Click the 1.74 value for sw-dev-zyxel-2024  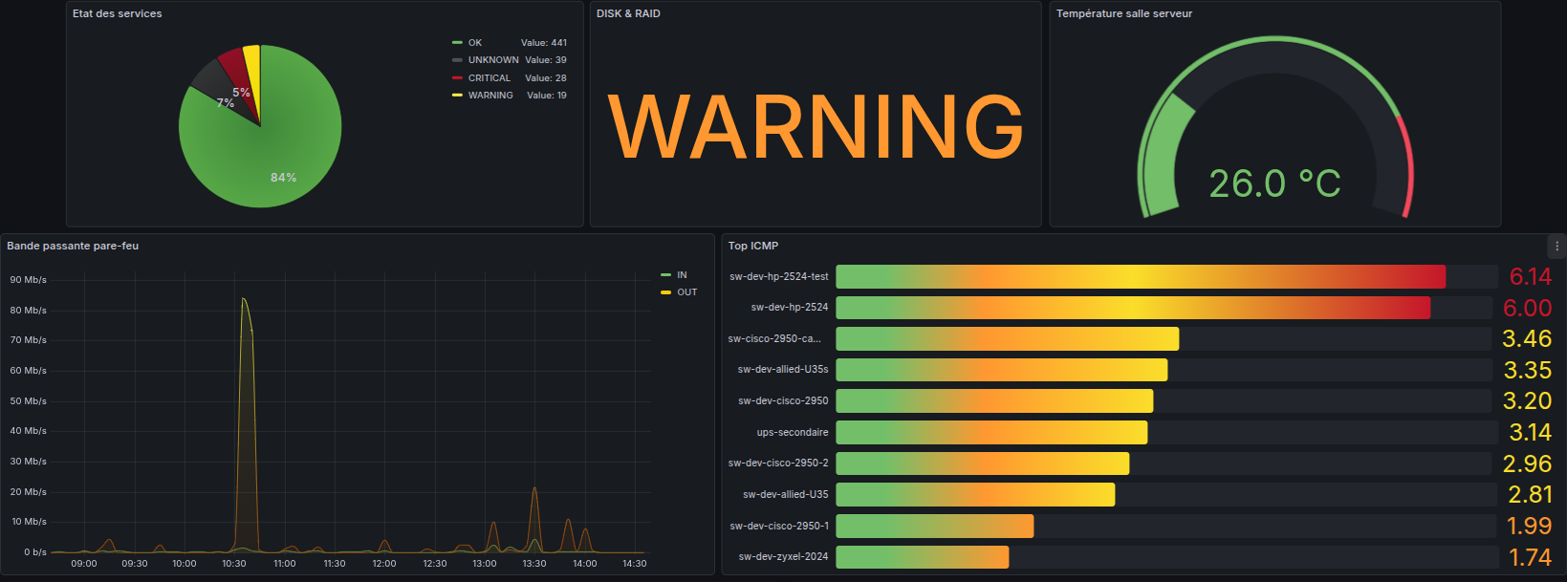[x=1529, y=557]
